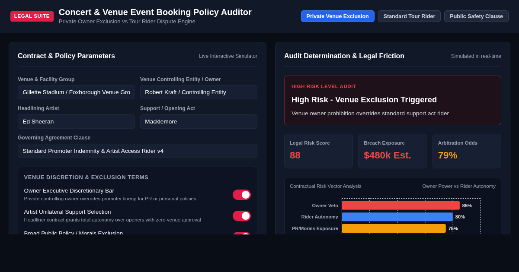This screenshot has width=519, height=272.
Task: Switch to Standard Tour Rider preset
Action: pyautogui.click(x=409, y=16)
